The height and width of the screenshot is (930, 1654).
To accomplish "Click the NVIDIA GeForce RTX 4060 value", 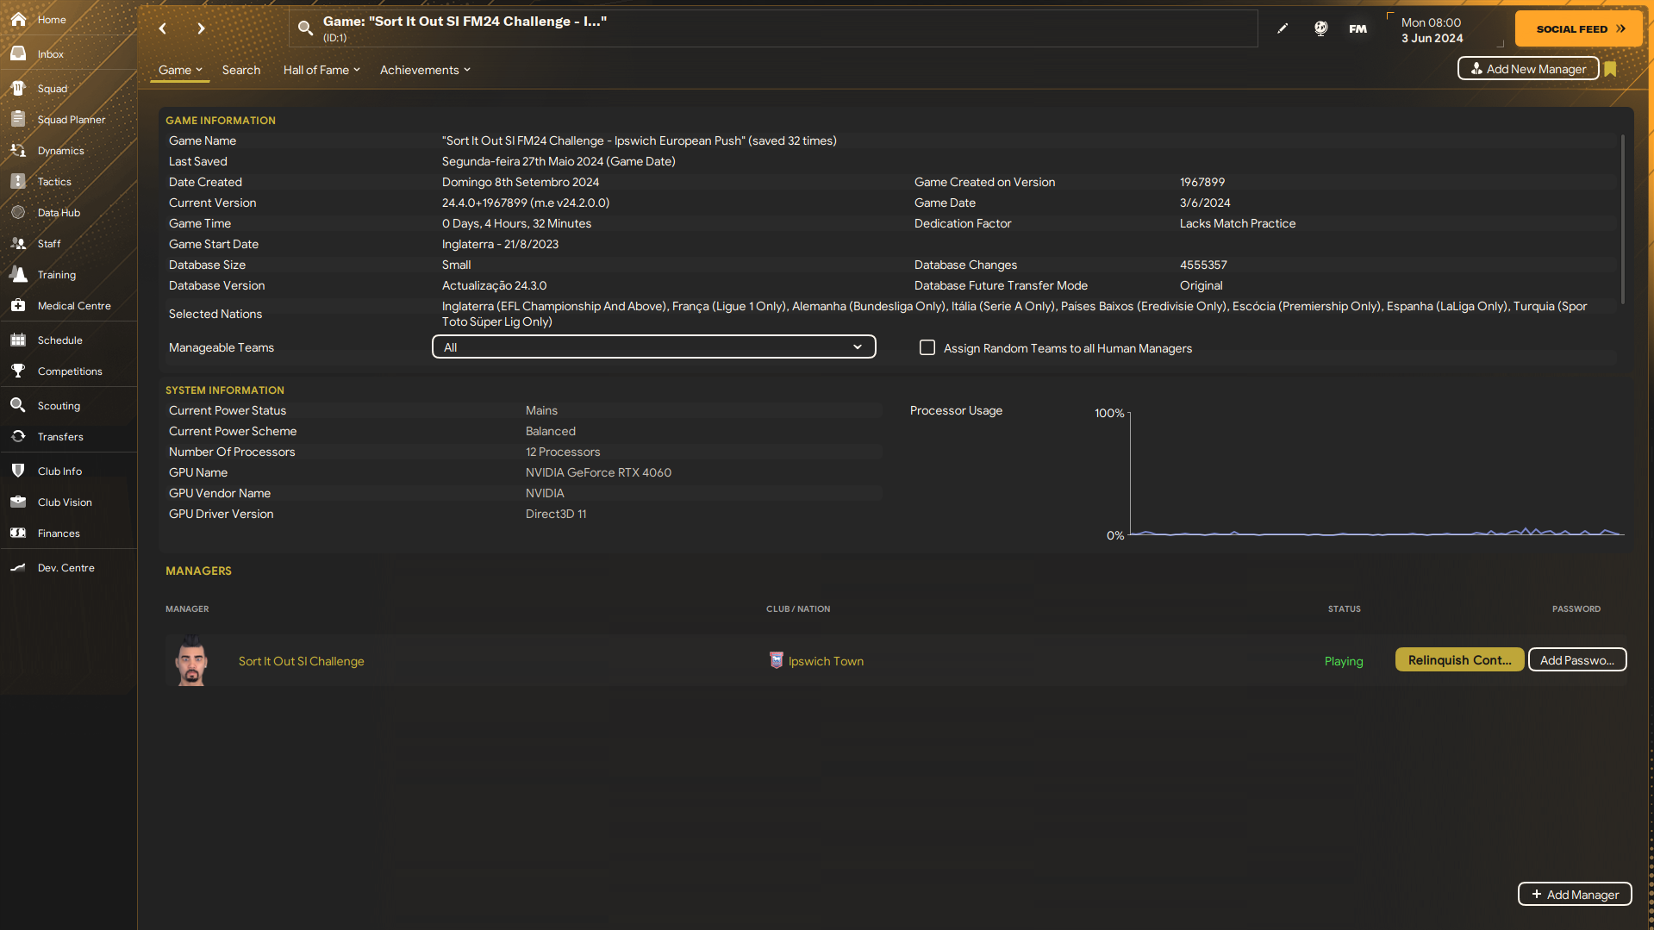I will [x=598, y=472].
